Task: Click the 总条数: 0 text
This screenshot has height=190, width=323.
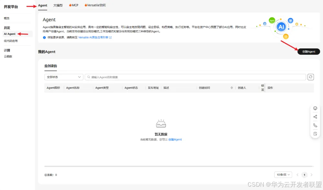Action: pyautogui.click(x=51, y=175)
